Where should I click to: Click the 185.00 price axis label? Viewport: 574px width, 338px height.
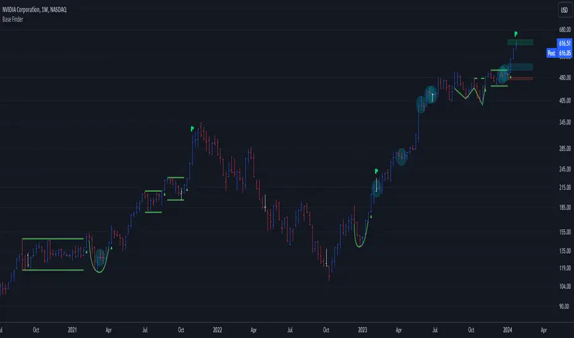coord(565,208)
